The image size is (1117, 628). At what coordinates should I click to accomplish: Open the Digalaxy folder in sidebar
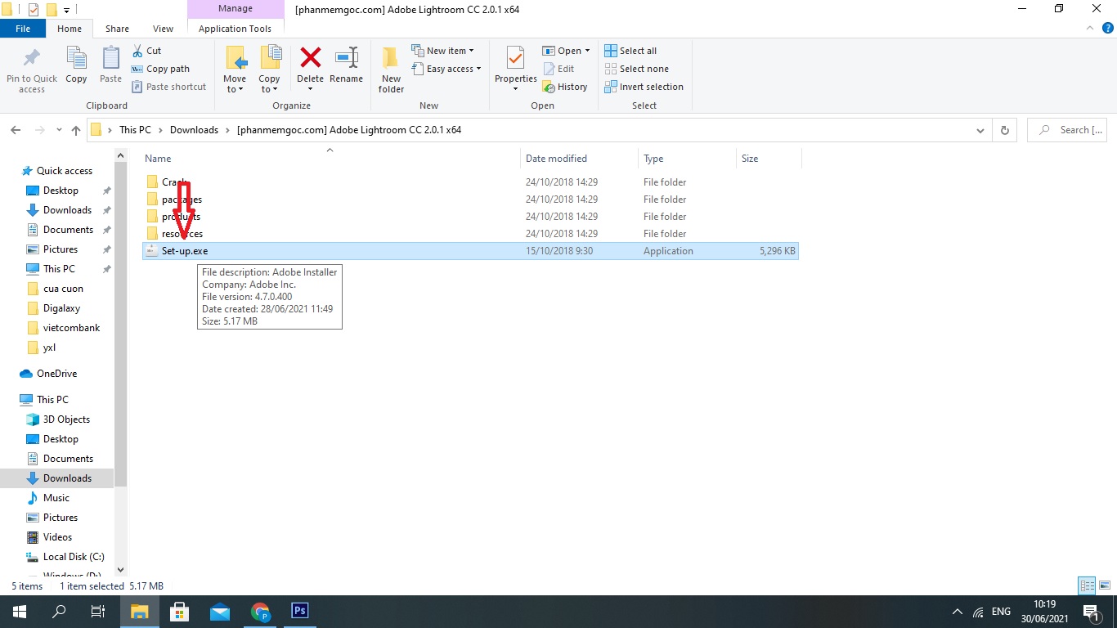coord(61,308)
